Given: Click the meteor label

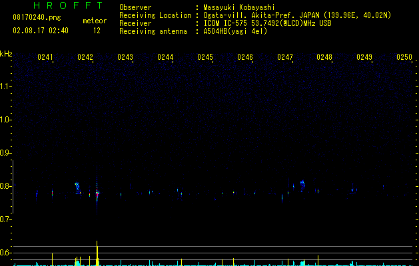Looking at the screenshot, I should pos(95,21).
